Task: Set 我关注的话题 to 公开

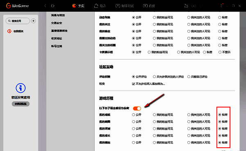Action: pyautogui.click(x=134, y=45)
